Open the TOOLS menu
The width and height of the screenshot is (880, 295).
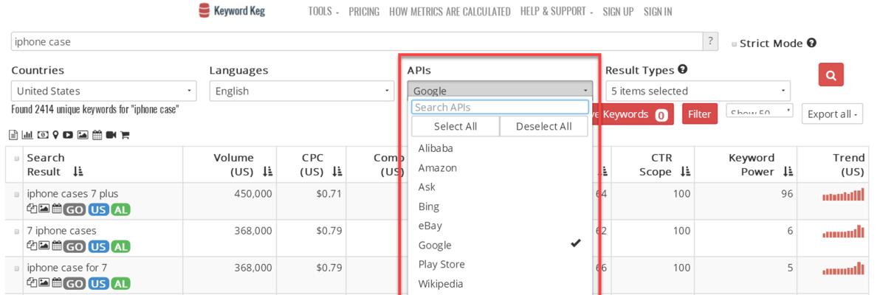(323, 12)
